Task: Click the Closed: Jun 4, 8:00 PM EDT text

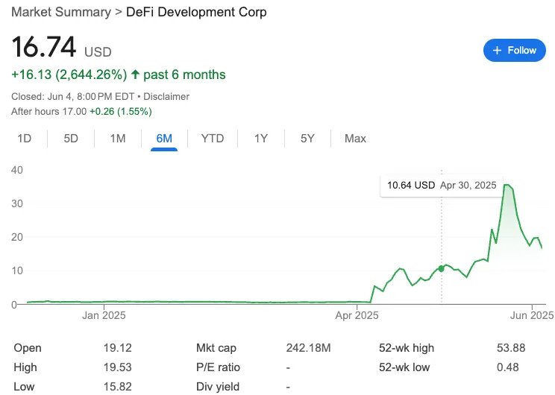Action: (x=73, y=97)
